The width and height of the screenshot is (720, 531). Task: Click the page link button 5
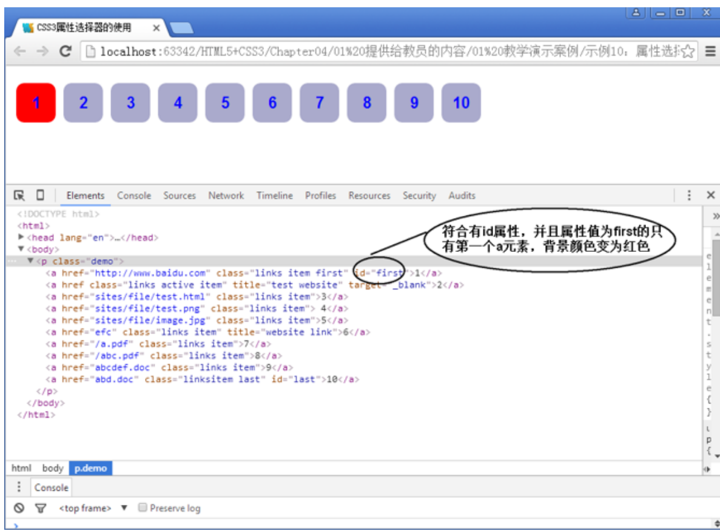[225, 103]
